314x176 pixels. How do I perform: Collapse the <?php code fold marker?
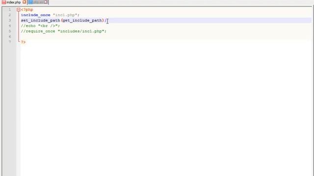19,10
